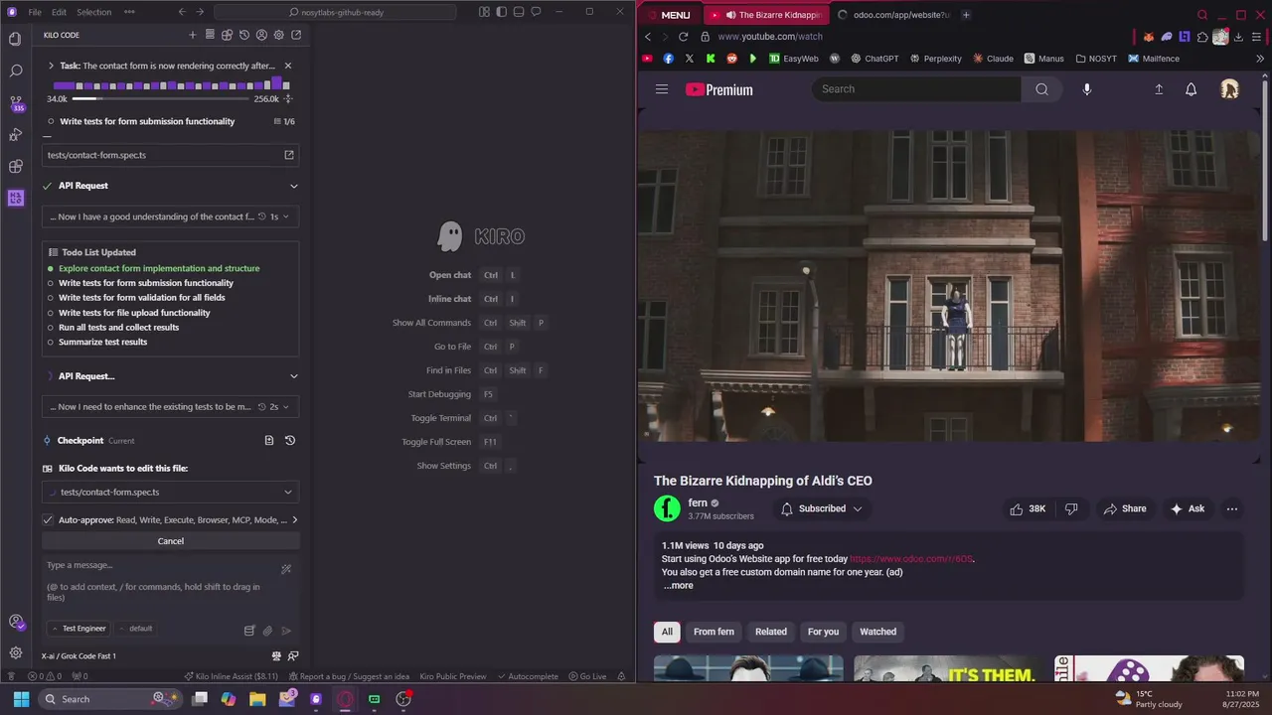Expand video description with ...more
The image size is (1272, 715).
[678, 586]
